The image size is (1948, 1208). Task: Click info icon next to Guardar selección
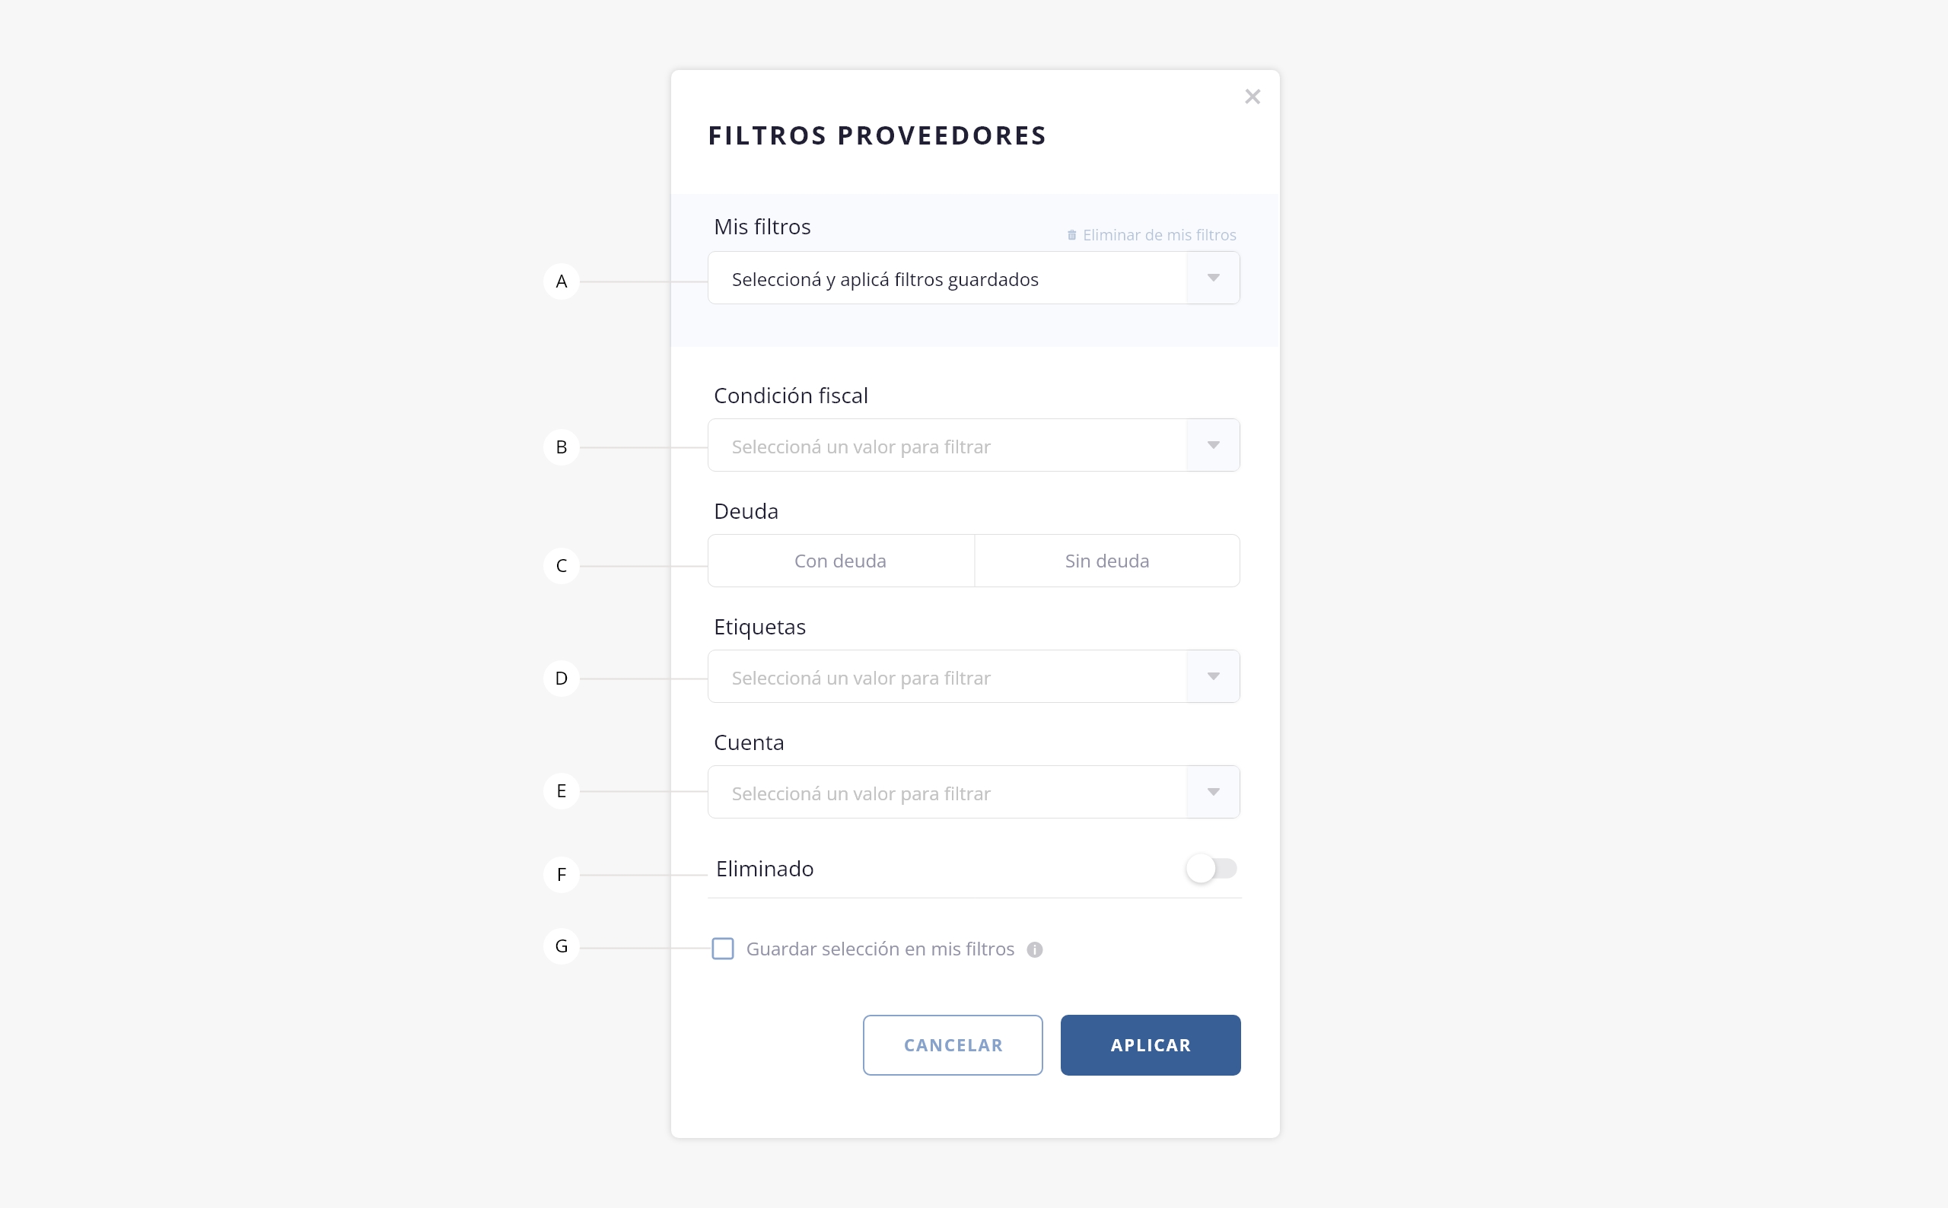pos(1035,949)
